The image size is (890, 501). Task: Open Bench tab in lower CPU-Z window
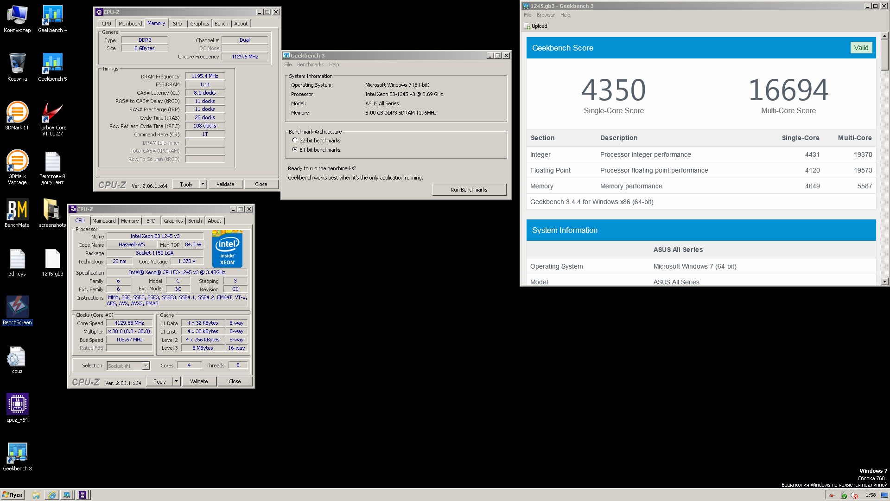tap(195, 221)
